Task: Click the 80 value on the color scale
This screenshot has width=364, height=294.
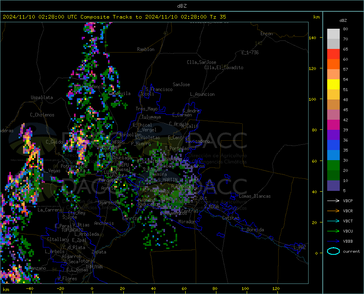Action: pos(345,29)
